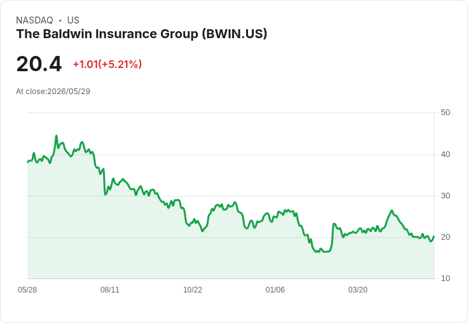Click the 20.4 current price
Screen dimensions: 468x323
click(x=39, y=64)
